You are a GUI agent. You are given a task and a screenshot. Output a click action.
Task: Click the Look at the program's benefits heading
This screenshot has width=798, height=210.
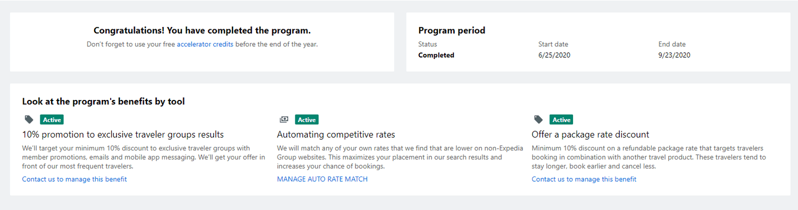[103, 101]
